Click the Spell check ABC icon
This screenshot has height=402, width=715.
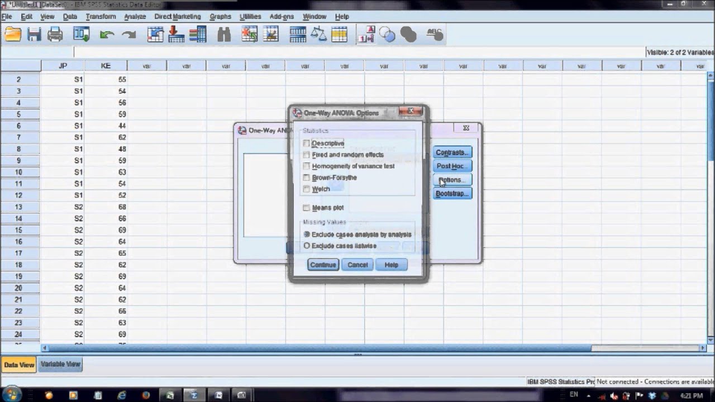pyautogui.click(x=435, y=35)
